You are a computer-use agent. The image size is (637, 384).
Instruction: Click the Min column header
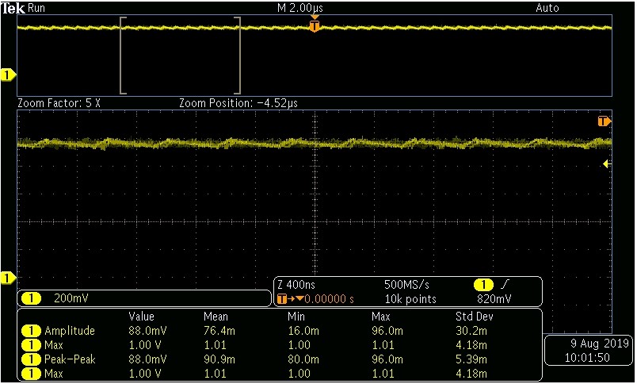(296, 317)
